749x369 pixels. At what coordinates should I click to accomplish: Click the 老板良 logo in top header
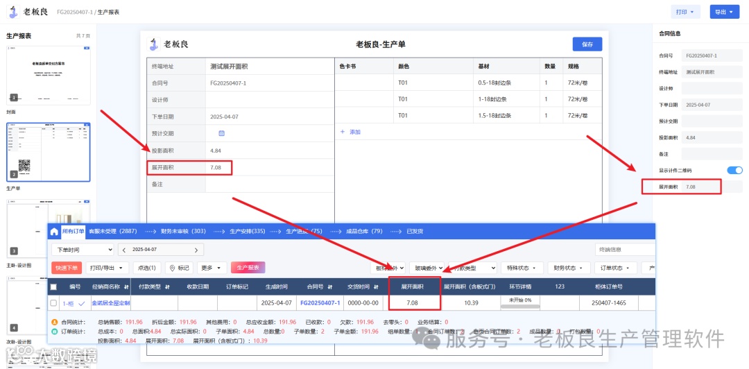(28, 12)
